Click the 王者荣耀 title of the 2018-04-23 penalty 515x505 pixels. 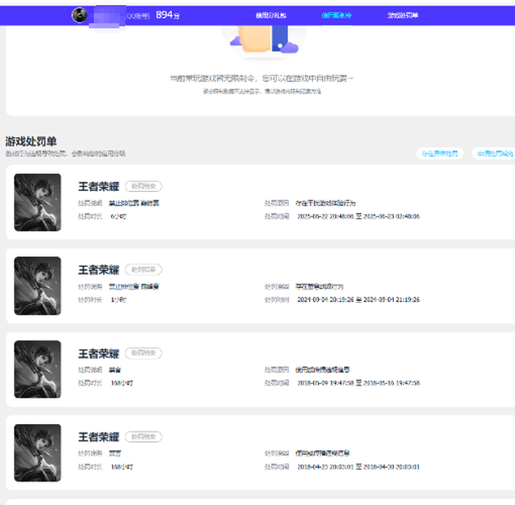[x=98, y=437]
